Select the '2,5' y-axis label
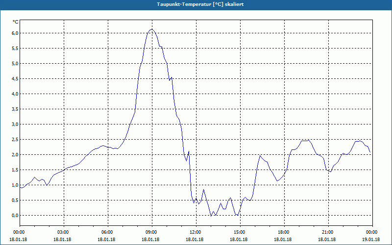 pos(15,140)
